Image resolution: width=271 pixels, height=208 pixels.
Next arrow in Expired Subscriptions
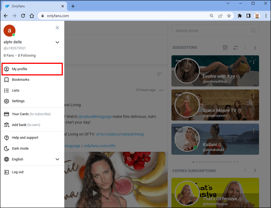pos(255,171)
